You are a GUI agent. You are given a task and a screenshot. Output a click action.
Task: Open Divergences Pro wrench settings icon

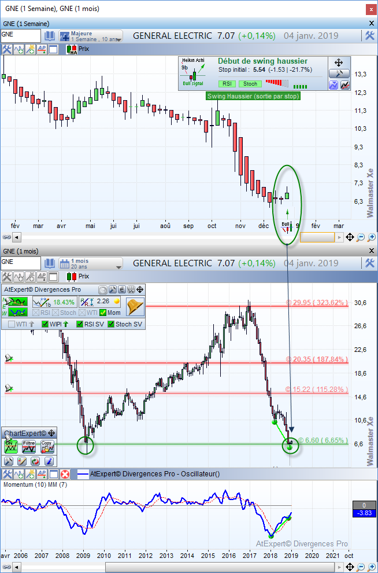click(113, 290)
